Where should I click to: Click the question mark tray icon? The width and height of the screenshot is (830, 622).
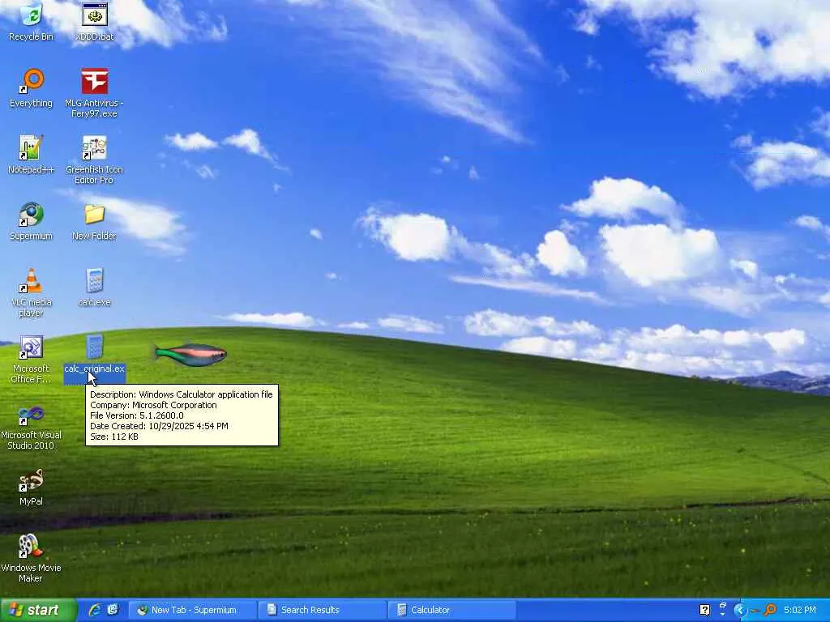704,610
